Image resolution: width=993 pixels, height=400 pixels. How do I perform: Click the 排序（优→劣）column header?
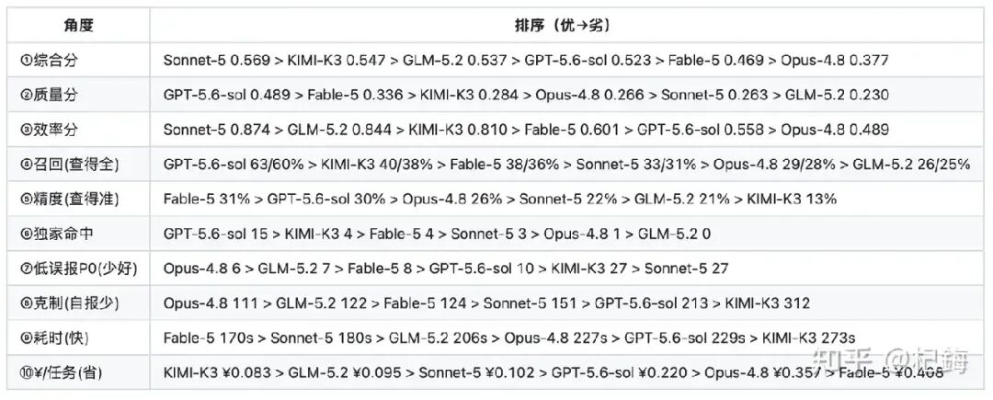pos(561,26)
